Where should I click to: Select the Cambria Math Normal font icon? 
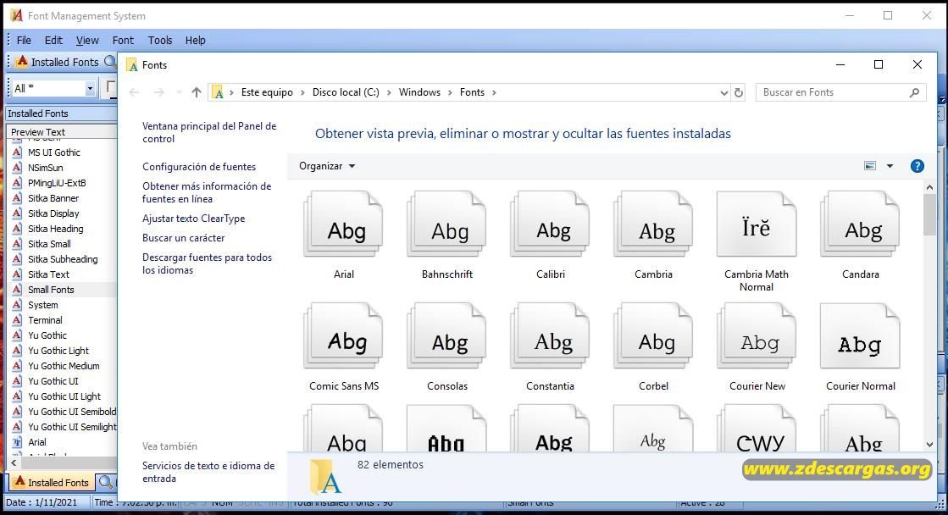coord(757,224)
